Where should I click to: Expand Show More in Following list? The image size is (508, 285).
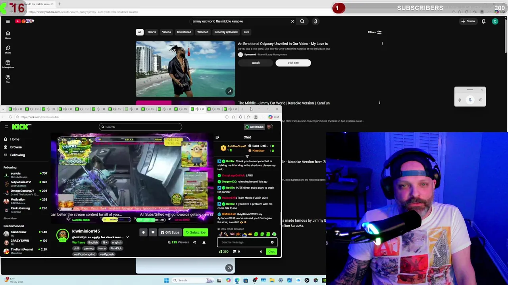pyautogui.click(x=10, y=218)
